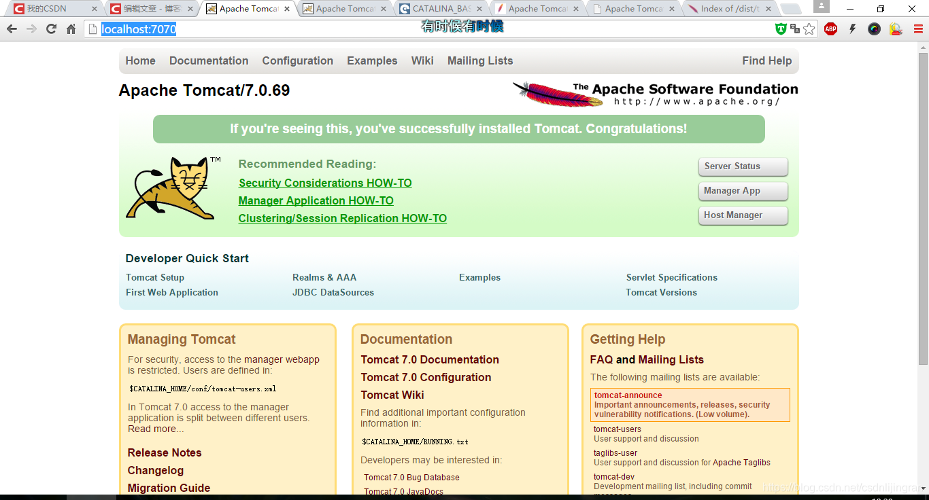The width and height of the screenshot is (929, 500).
Task: Open the Tomcat Wiki link
Action: [x=392, y=395]
